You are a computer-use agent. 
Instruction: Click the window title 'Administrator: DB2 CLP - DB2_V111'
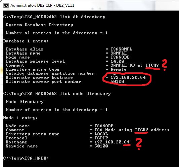[42, 5]
